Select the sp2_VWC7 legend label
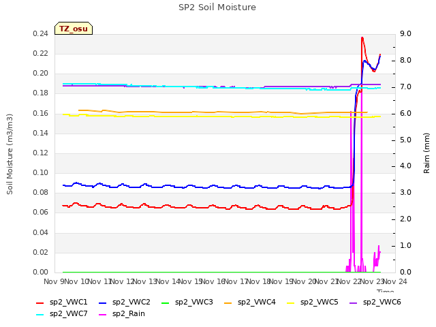436x327 pixels. pyautogui.click(x=69, y=314)
